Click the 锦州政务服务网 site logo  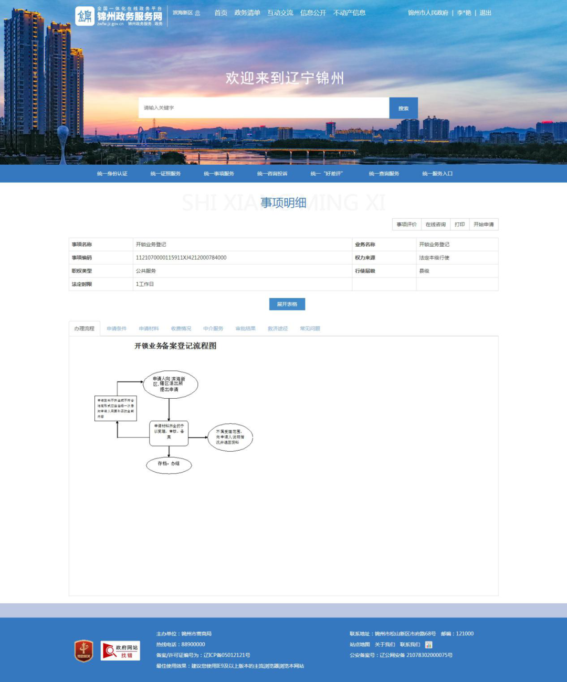point(119,16)
